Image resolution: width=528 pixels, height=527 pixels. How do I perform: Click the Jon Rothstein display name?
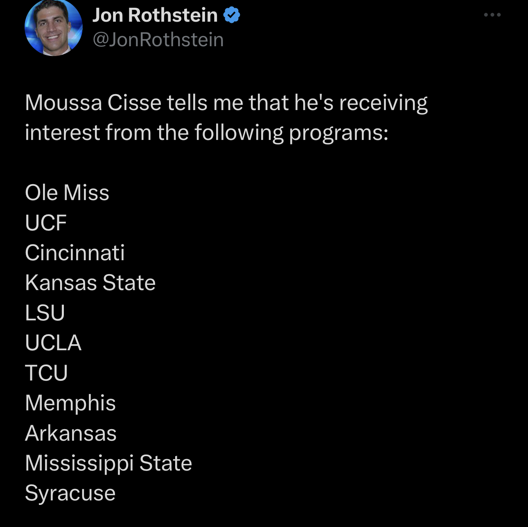(x=155, y=16)
